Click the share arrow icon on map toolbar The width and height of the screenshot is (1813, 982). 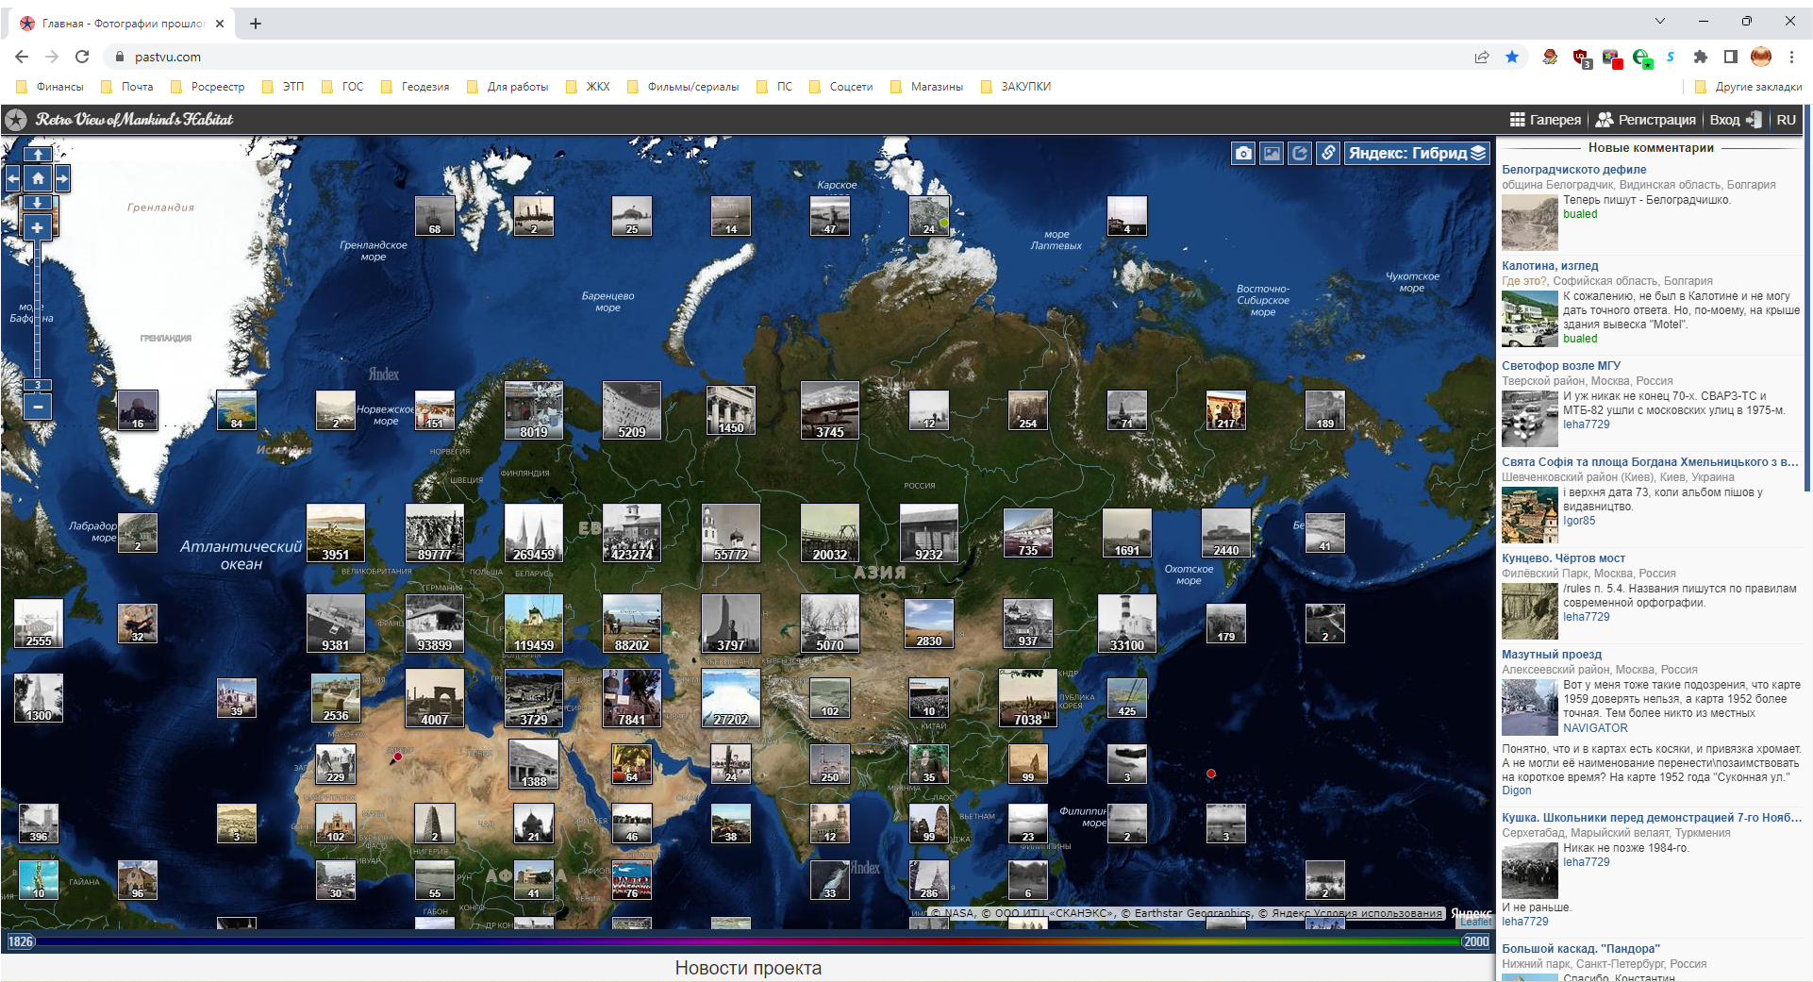click(x=1300, y=153)
